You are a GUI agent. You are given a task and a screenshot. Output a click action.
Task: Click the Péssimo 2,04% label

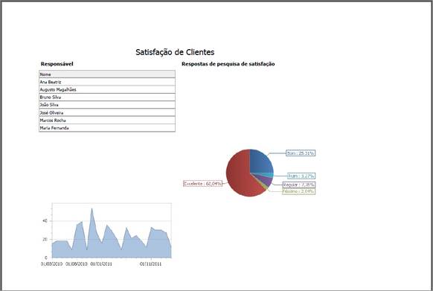point(298,191)
